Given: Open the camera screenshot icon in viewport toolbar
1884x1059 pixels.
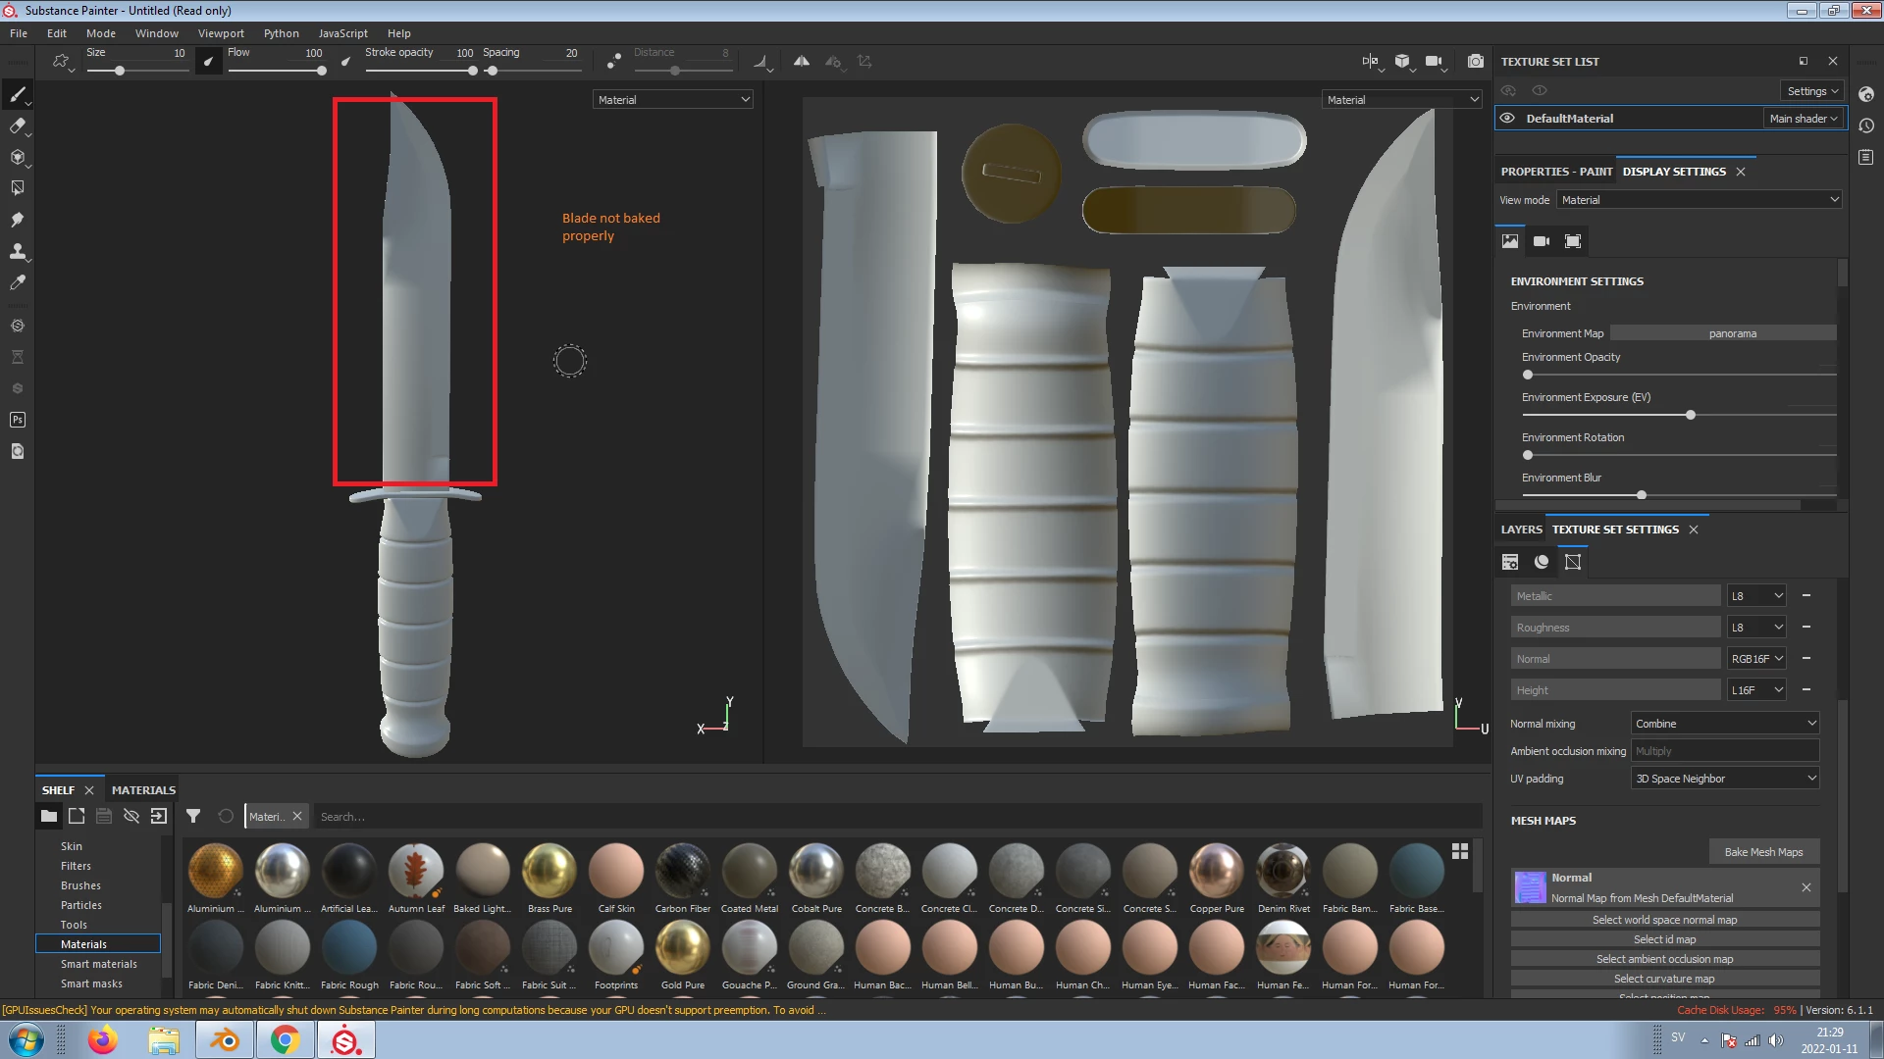Looking at the screenshot, I should (1475, 61).
